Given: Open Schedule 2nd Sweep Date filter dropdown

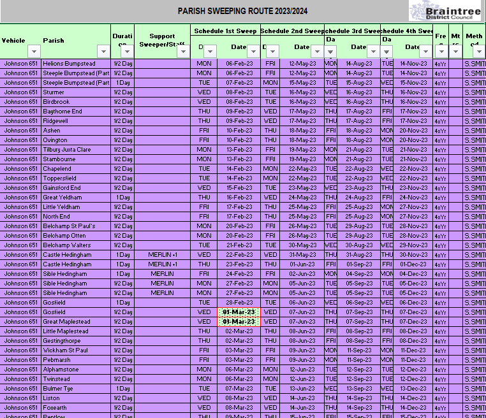Looking at the screenshot, I should pos(317,51).
